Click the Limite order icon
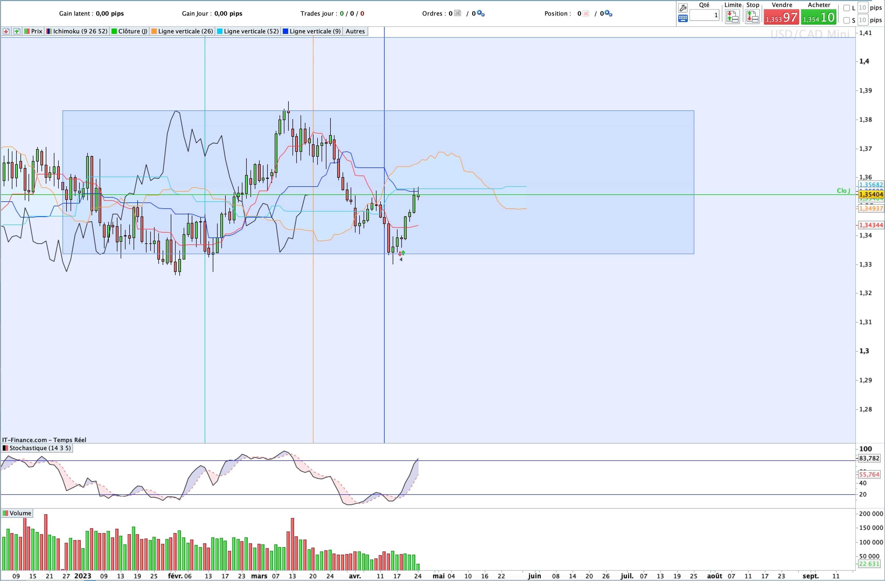 (x=732, y=17)
